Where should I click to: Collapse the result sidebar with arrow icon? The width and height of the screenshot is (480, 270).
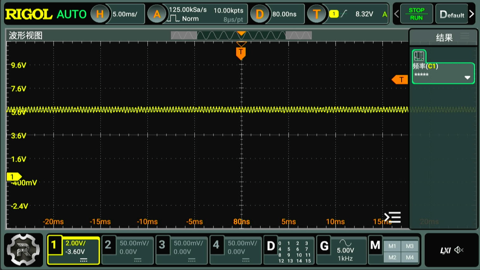(392, 217)
